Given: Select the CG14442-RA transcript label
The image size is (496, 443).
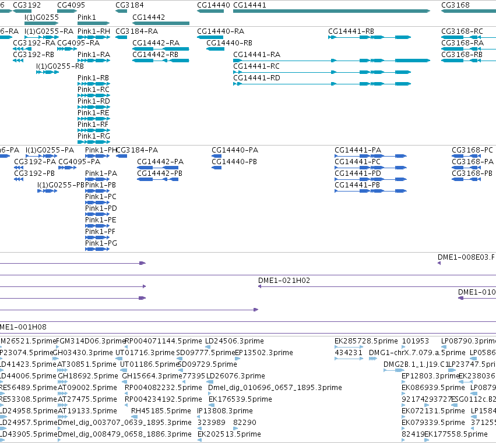Looking at the screenshot, I should point(156,43).
